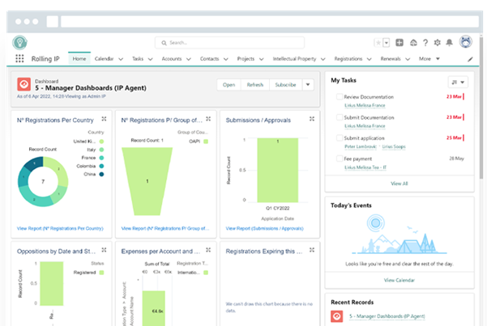Click the dashboard icon in Recent Records
This screenshot has width=487, height=326.
(x=336, y=316)
